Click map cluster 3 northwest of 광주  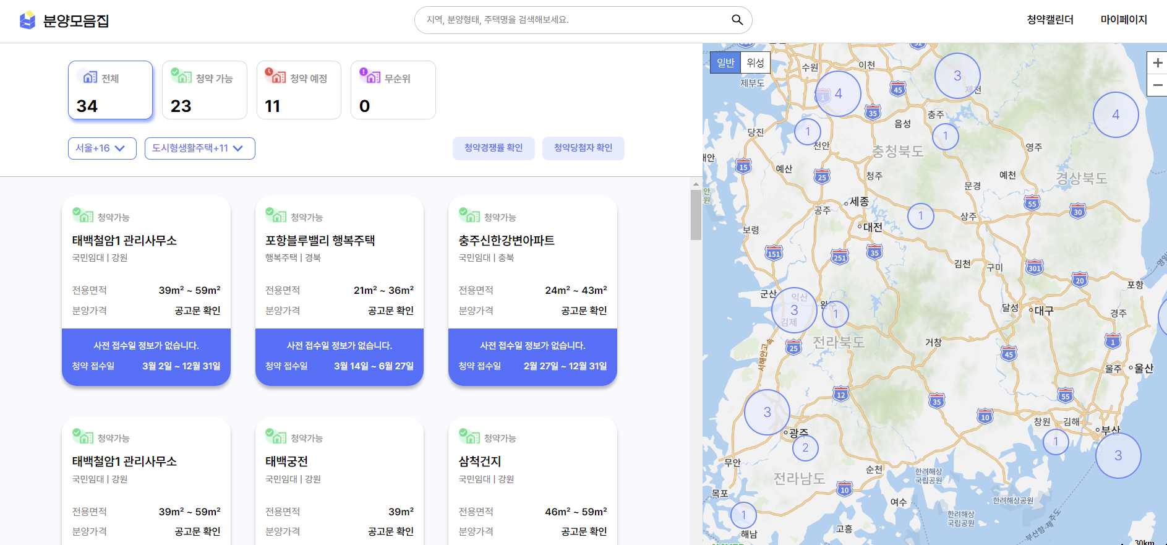tap(767, 412)
